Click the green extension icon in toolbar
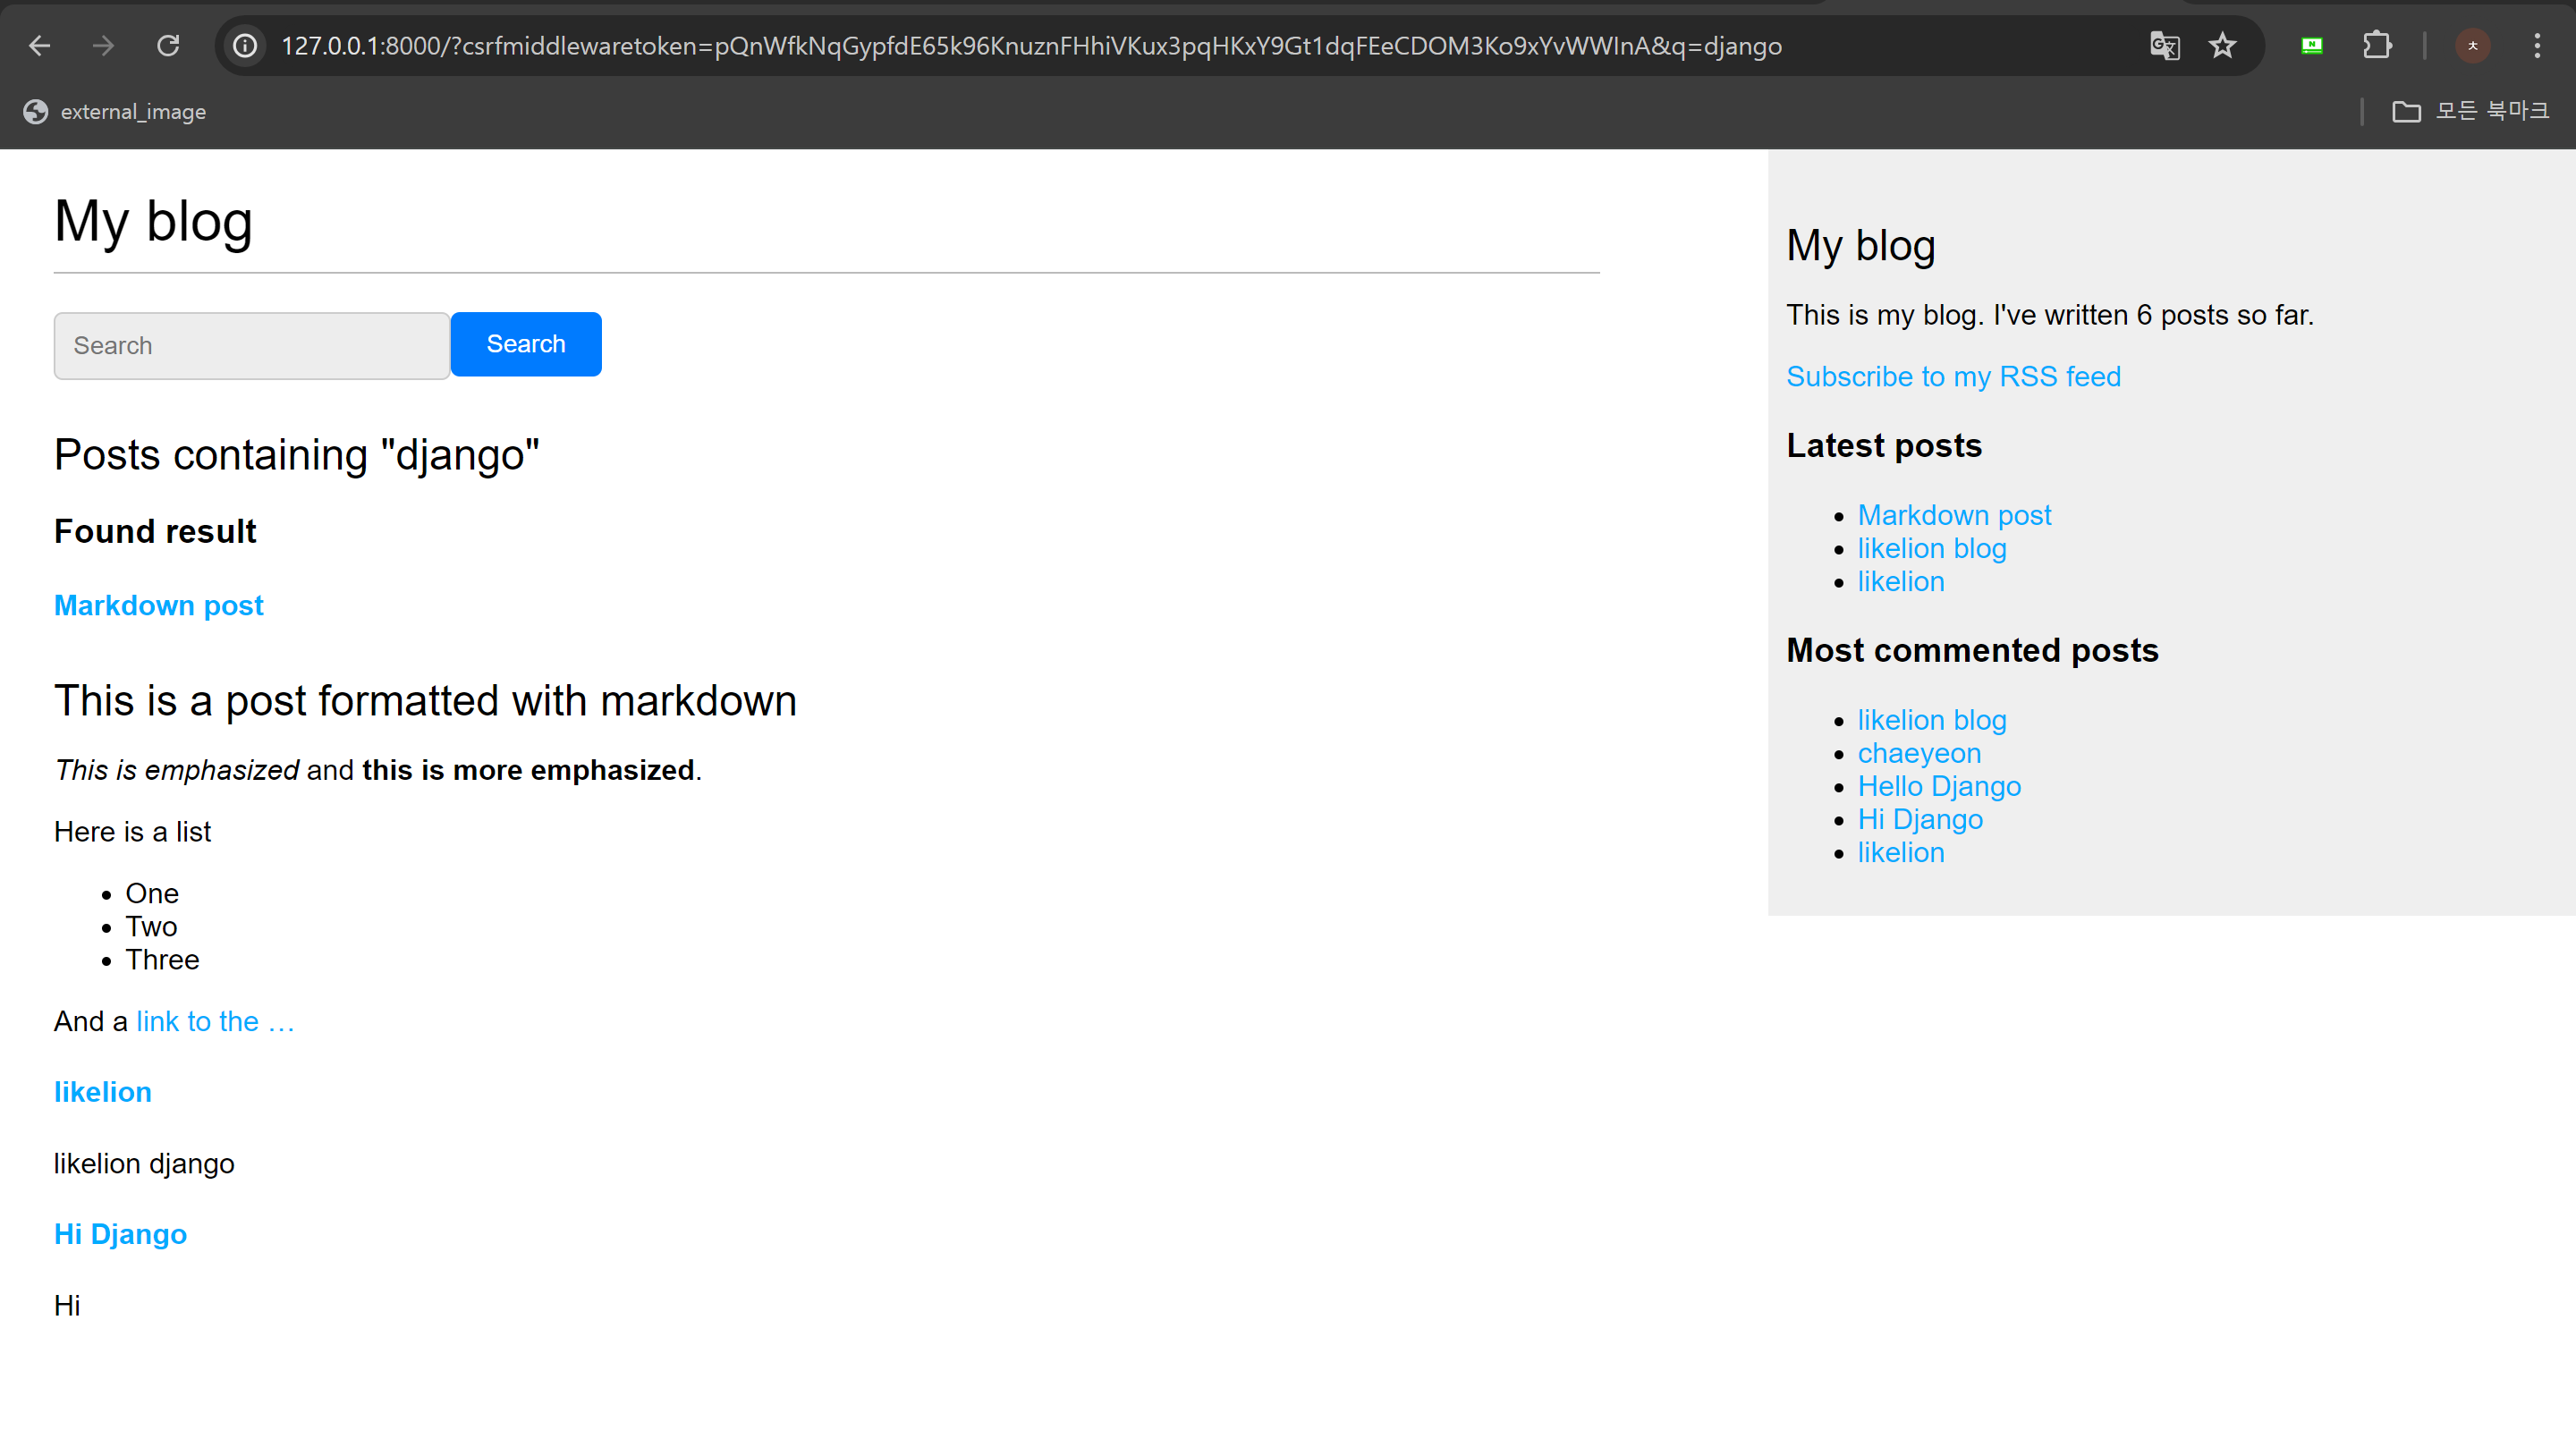2576x1447 pixels. tap(2311, 46)
